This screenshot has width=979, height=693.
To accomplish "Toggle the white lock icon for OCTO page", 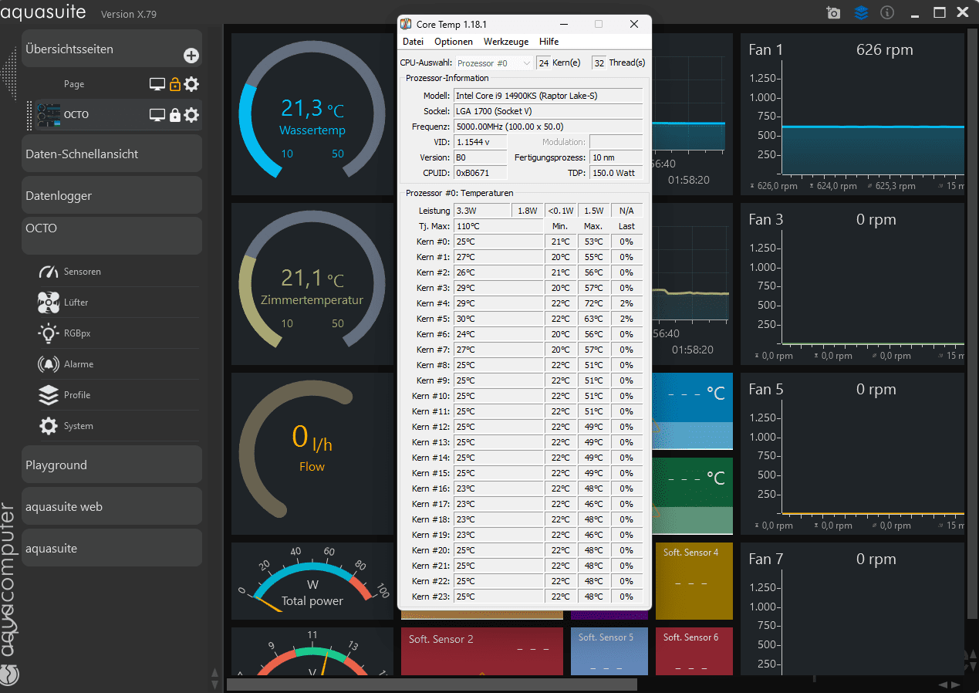I will [175, 115].
